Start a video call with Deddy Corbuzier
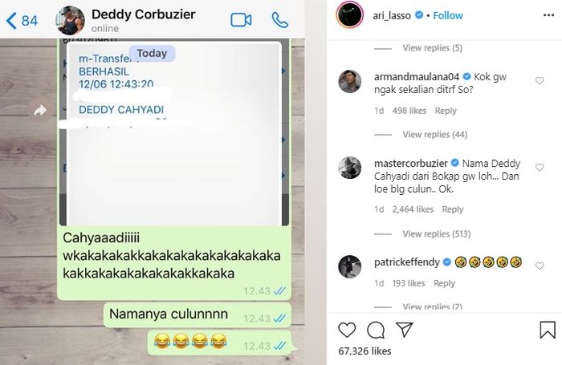562x365 pixels. [241, 20]
